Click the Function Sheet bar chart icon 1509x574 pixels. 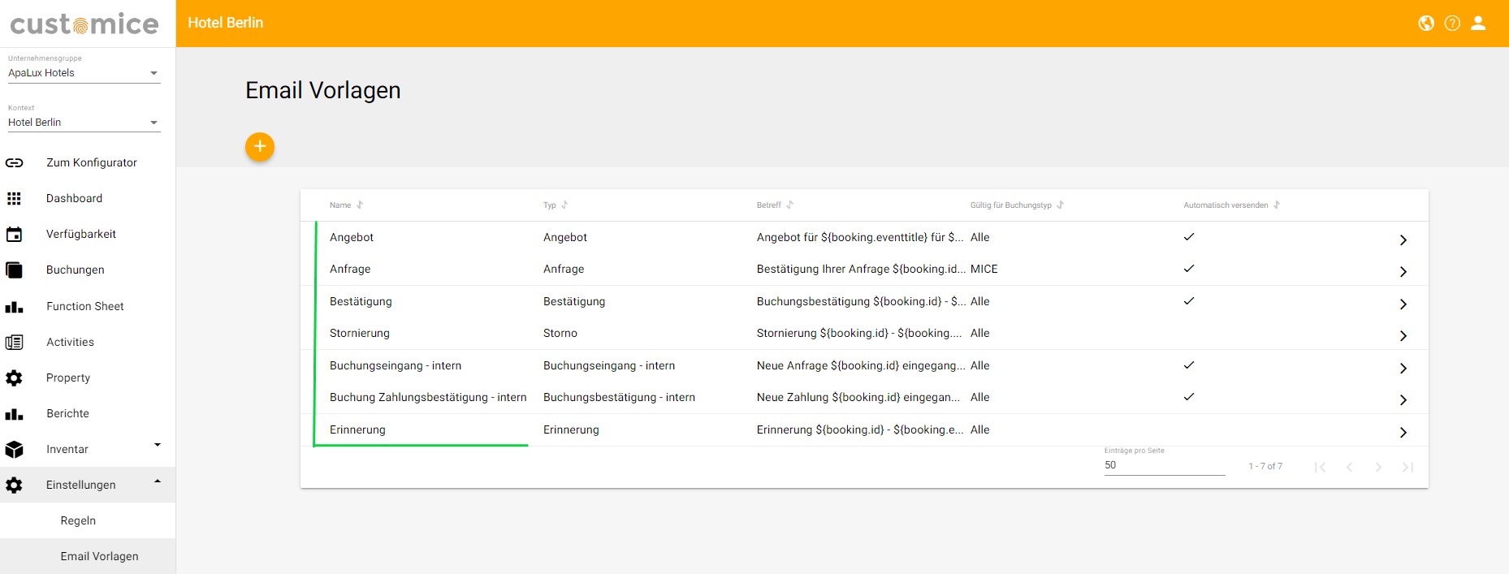14,307
